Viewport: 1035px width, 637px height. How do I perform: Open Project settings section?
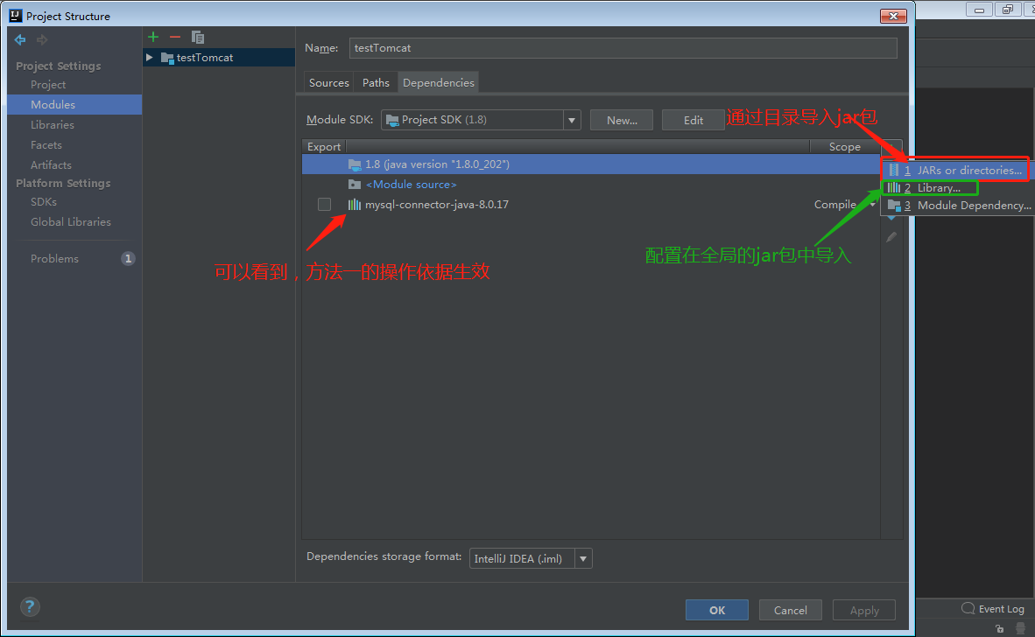click(x=47, y=84)
